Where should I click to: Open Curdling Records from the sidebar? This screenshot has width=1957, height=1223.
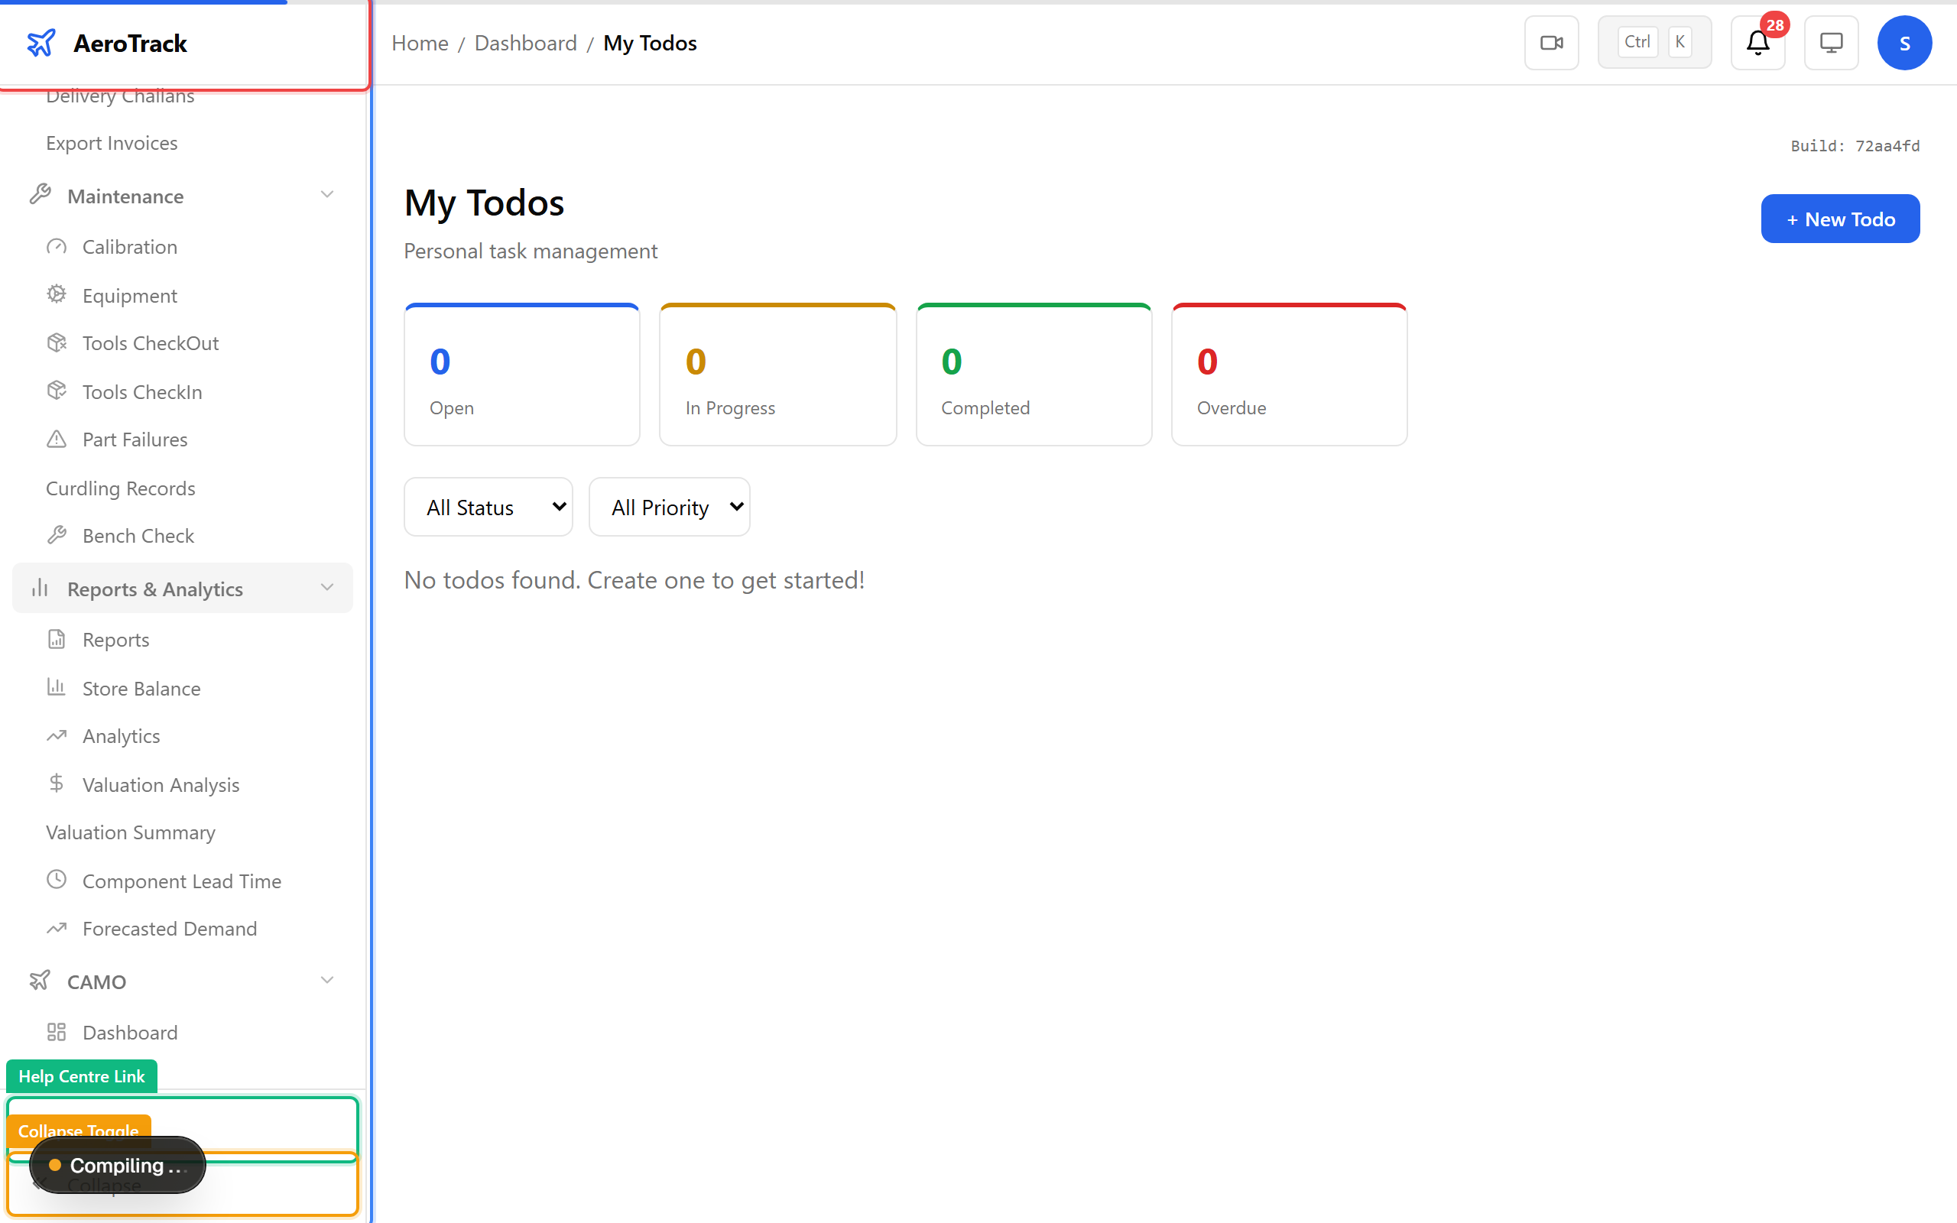pos(120,488)
